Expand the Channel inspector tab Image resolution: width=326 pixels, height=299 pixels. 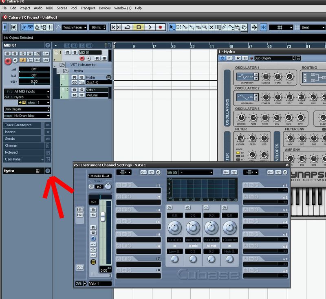(x=24, y=146)
